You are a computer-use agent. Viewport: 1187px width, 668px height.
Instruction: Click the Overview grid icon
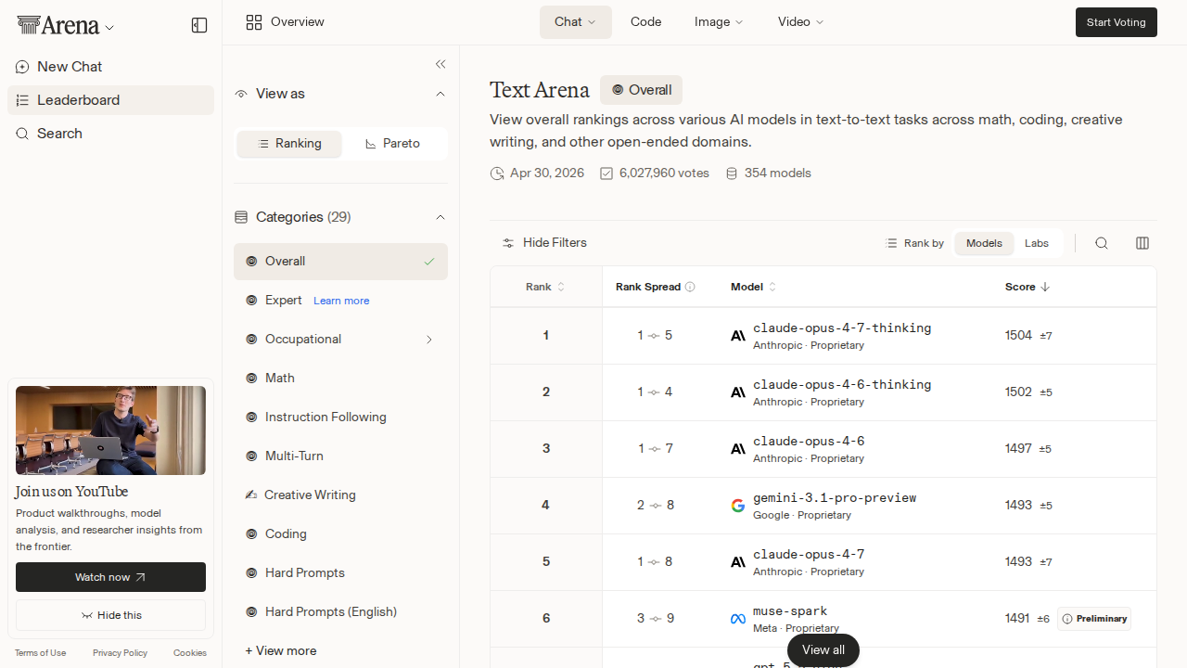point(254,22)
